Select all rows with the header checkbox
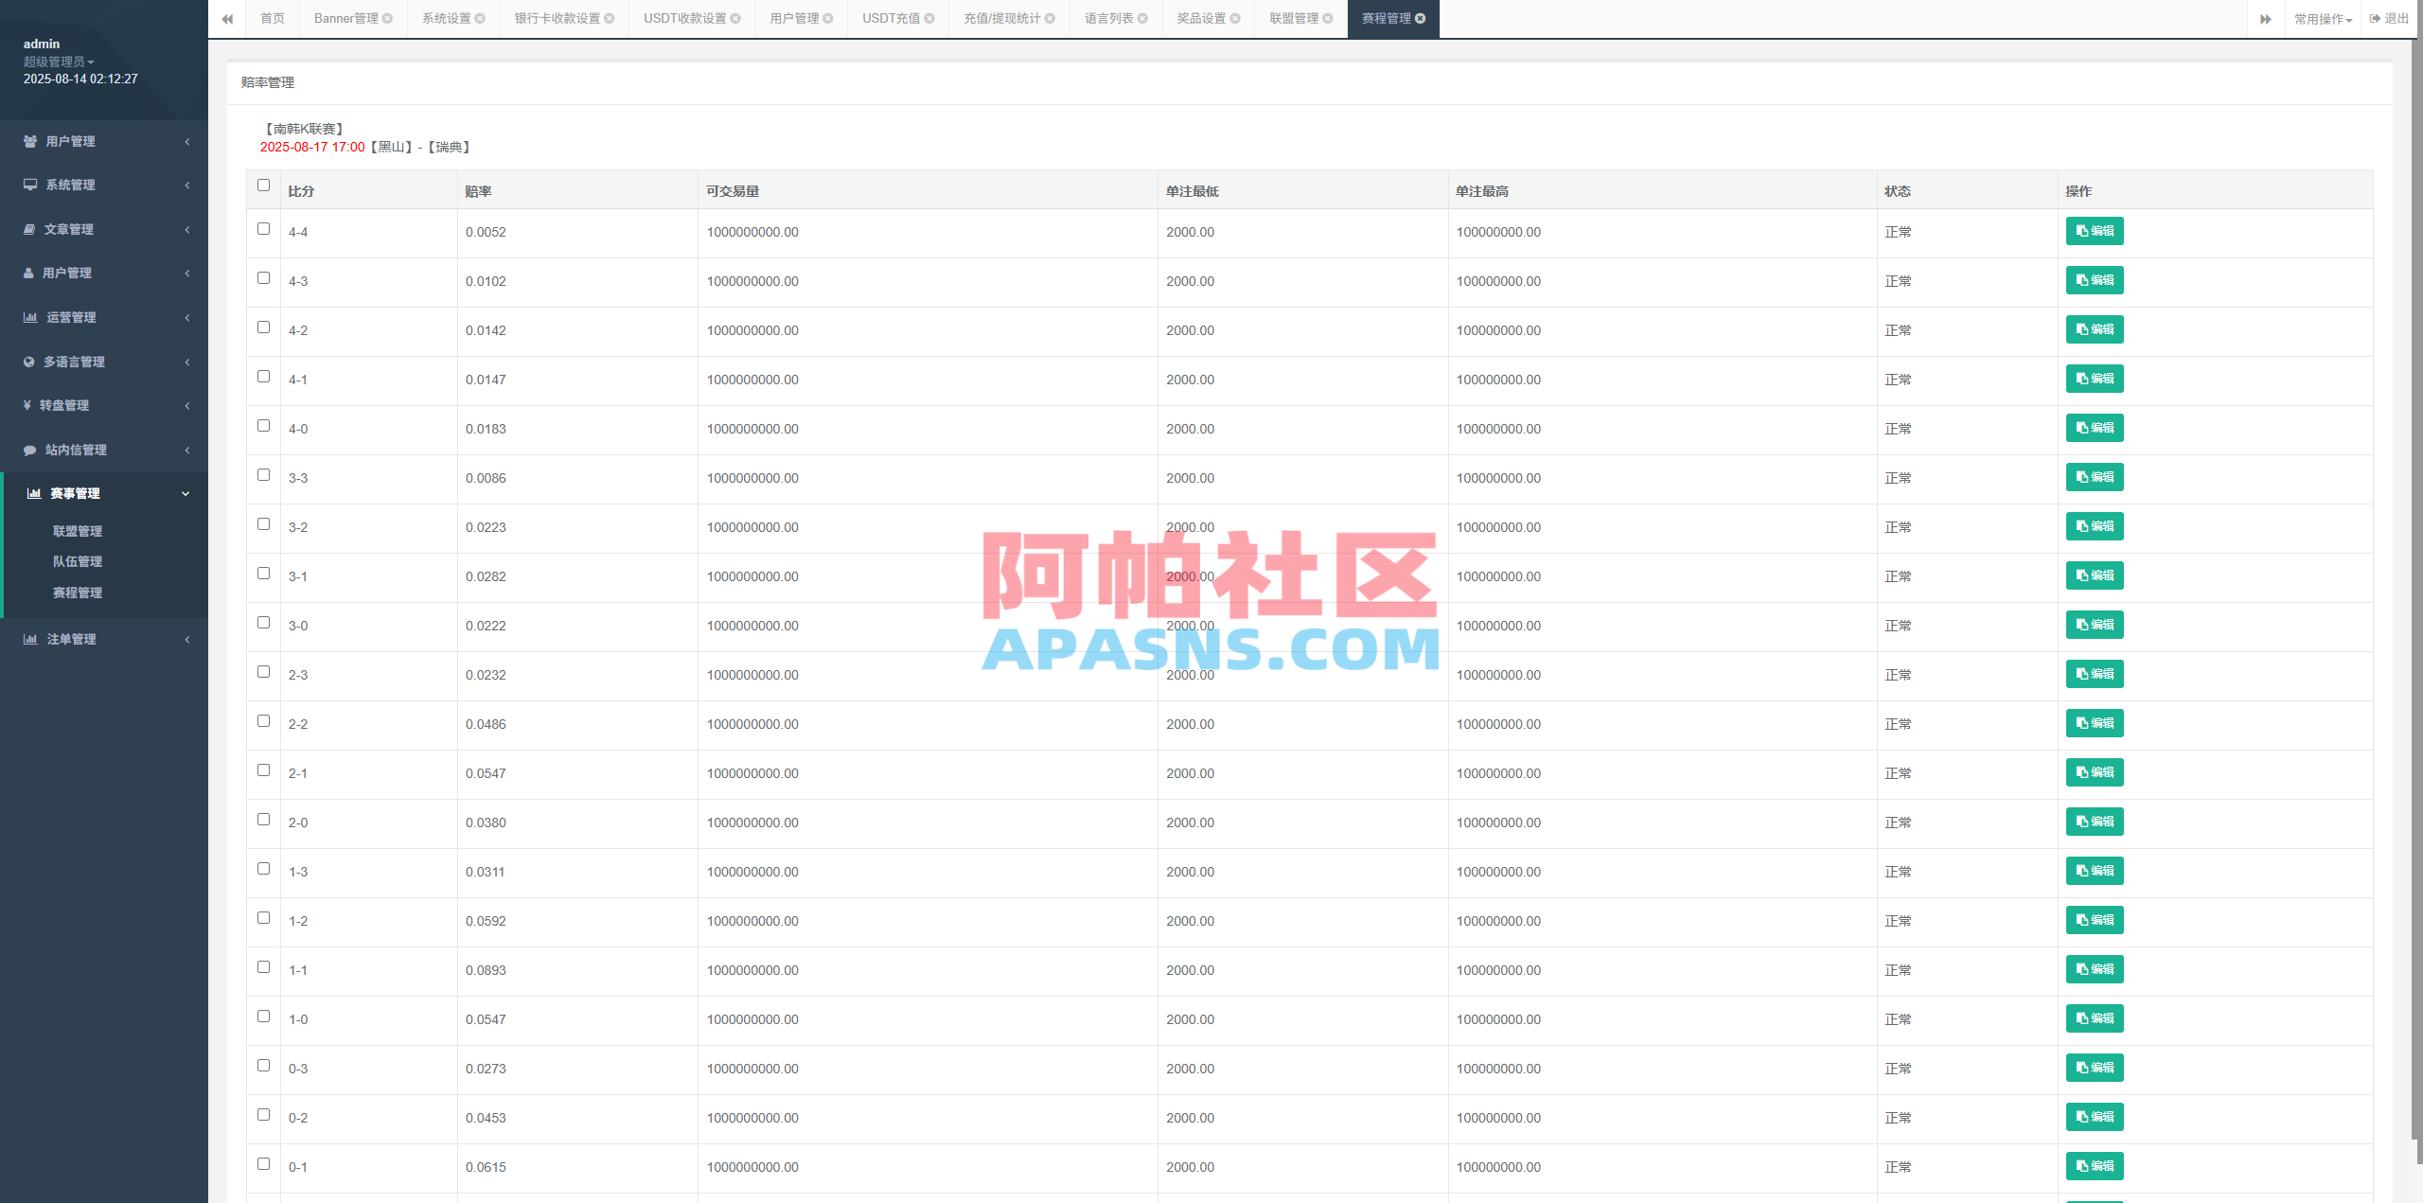 263,186
